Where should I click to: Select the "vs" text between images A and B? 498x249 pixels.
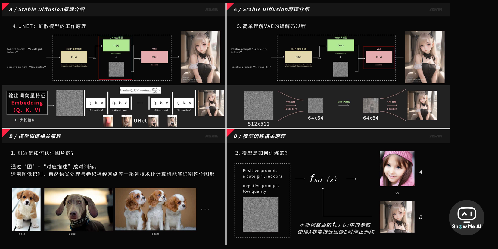point(397,193)
